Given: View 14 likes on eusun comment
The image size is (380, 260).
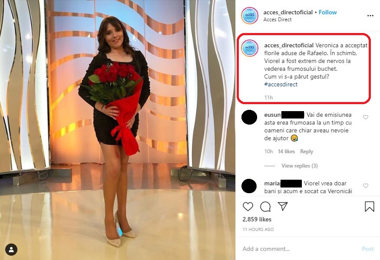Looking at the screenshot, I should [x=286, y=151].
